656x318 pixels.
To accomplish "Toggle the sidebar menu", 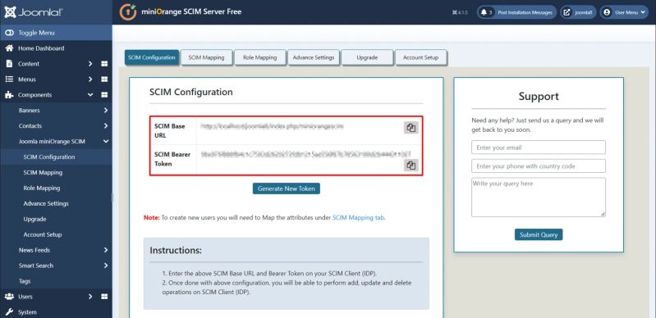I will point(56,33).
